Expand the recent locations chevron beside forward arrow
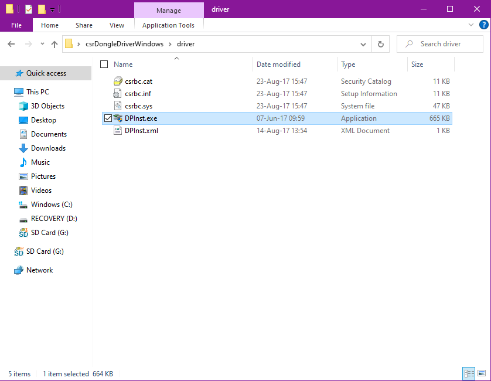This screenshot has height=381, width=491. pyautogui.click(x=42, y=43)
